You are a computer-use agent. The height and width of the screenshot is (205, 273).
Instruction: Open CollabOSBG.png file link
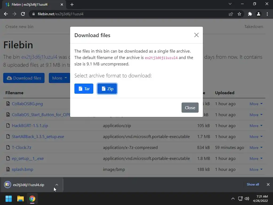(x=27, y=104)
